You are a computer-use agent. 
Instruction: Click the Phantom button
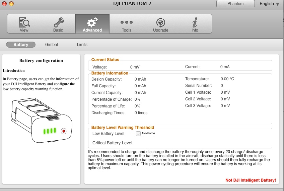point(235,4)
